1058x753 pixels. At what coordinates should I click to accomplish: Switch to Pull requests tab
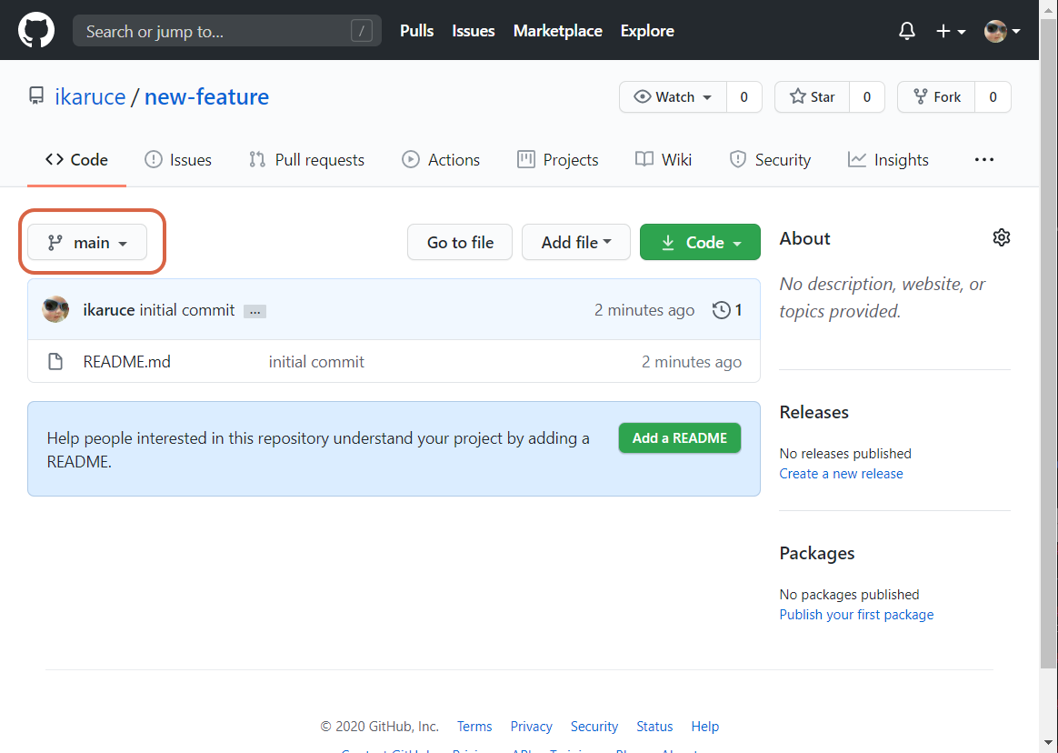pyautogui.click(x=306, y=160)
